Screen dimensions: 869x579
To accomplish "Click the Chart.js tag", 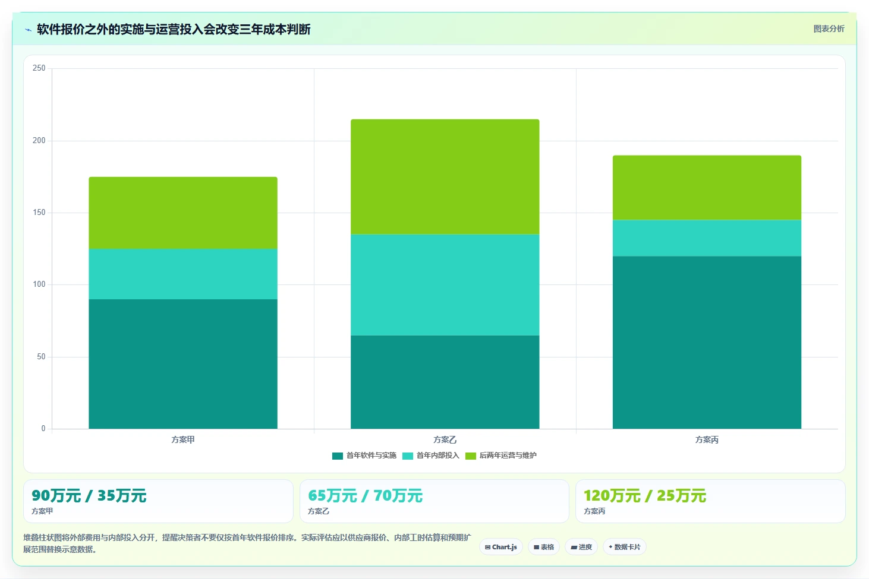I will 501,547.
